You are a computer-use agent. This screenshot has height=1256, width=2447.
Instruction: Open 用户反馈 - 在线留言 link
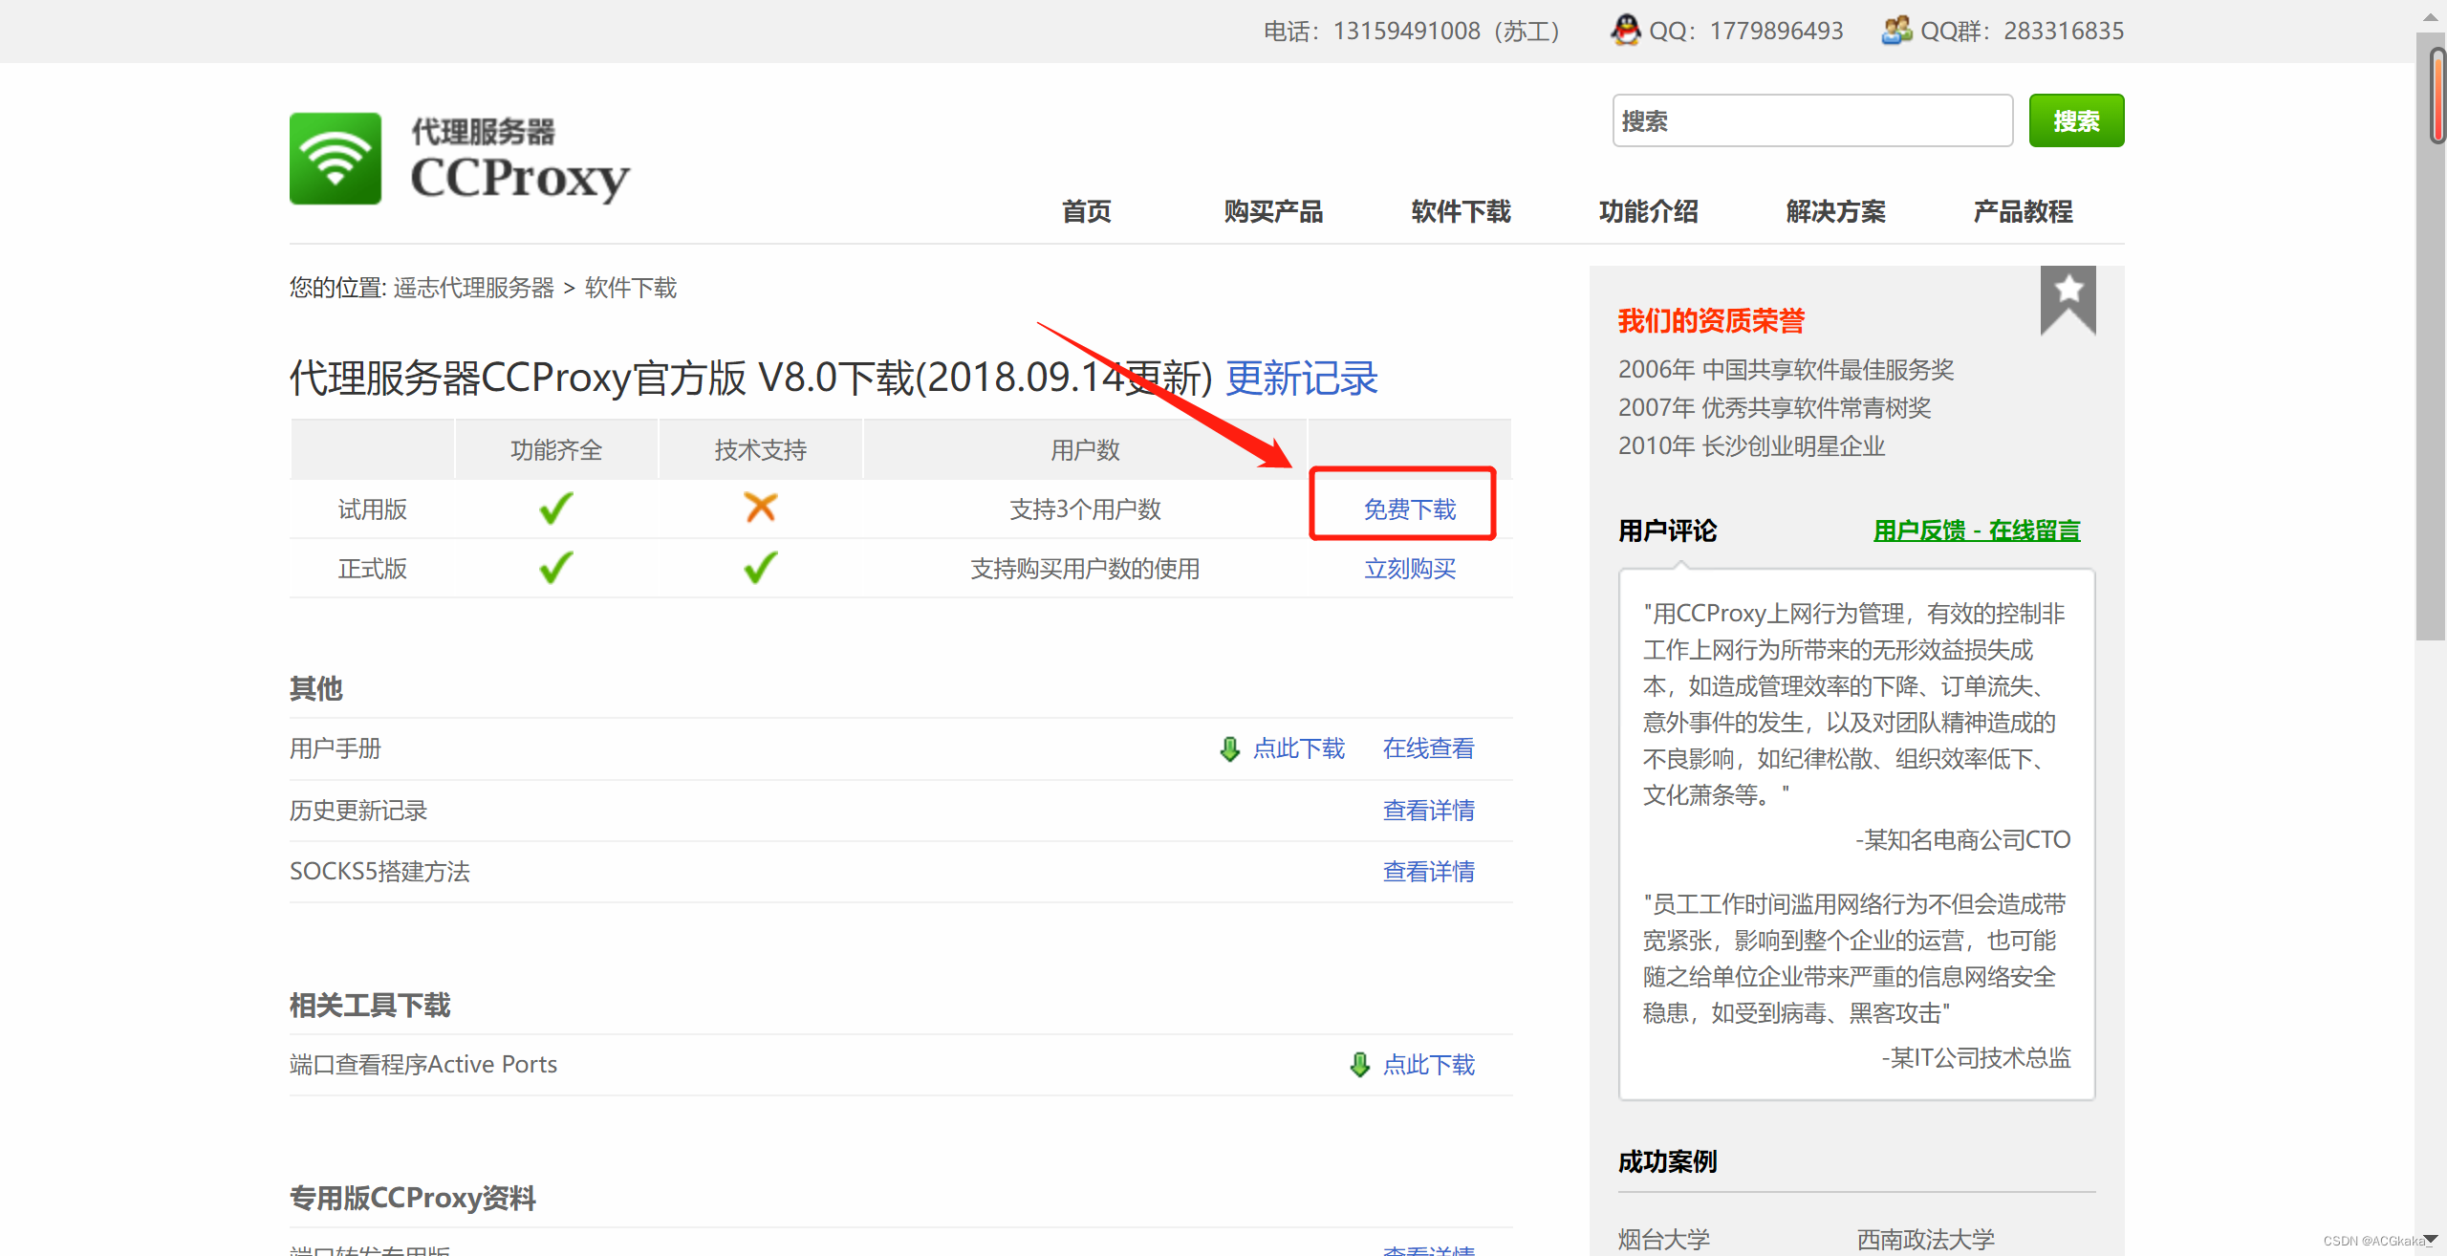click(1976, 531)
